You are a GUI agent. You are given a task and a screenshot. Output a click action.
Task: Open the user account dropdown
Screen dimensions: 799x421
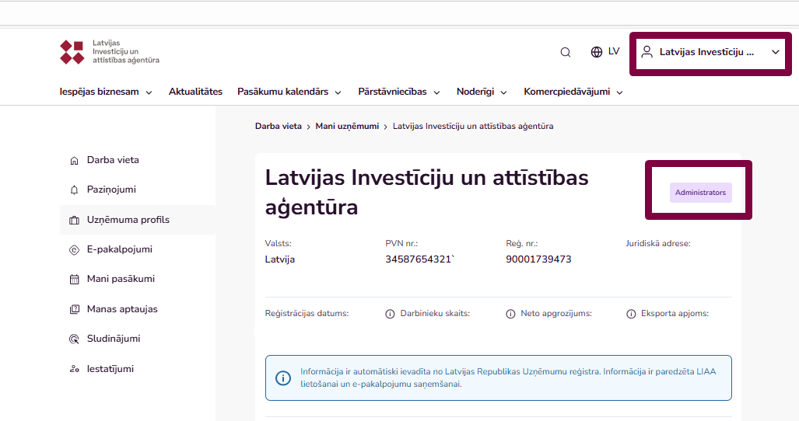710,52
